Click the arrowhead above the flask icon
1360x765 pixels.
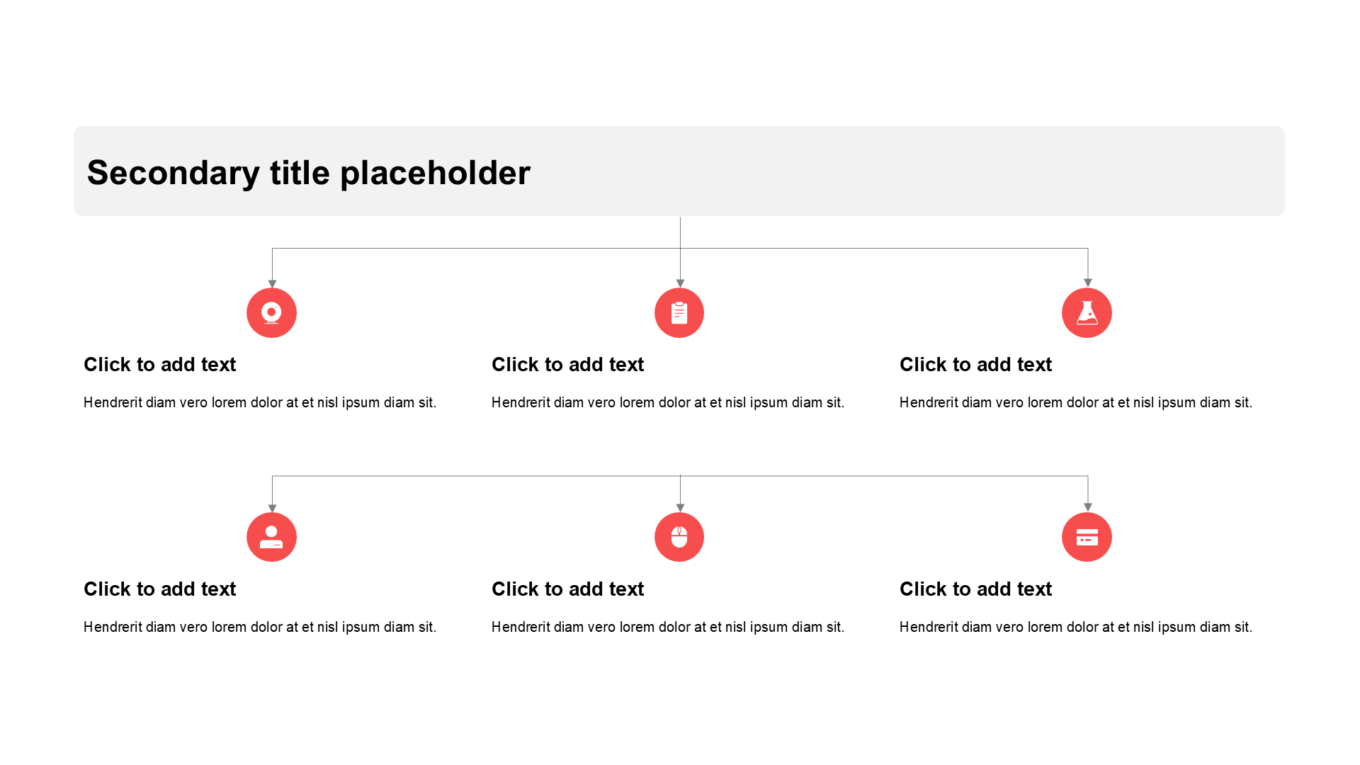tap(1088, 283)
